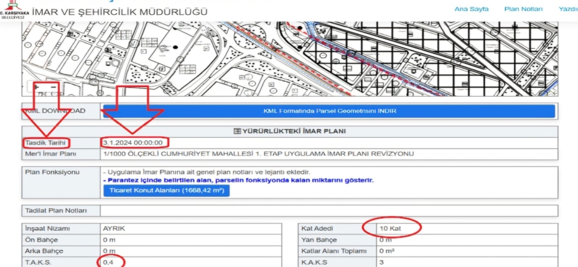Open the Ana Sayfa menu item
Viewport: 578px width, 267px height.
471,9
